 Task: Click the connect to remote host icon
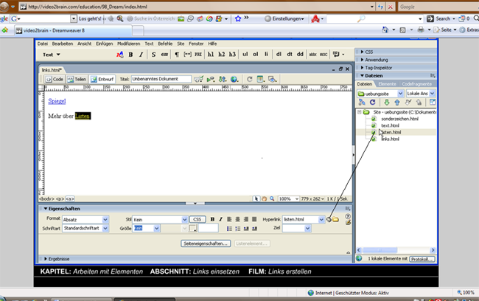click(362, 102)
